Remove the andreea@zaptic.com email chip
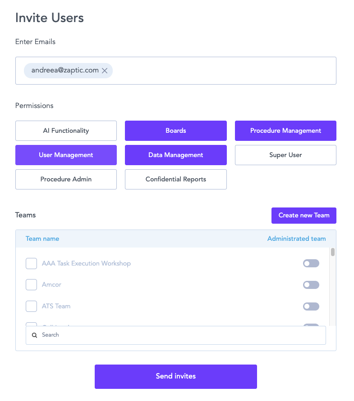354x401 pixels. [105, 71]
